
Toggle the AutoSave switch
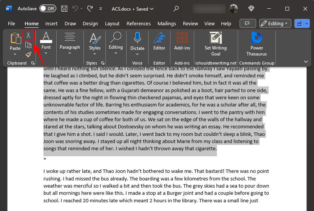(48, 8)
